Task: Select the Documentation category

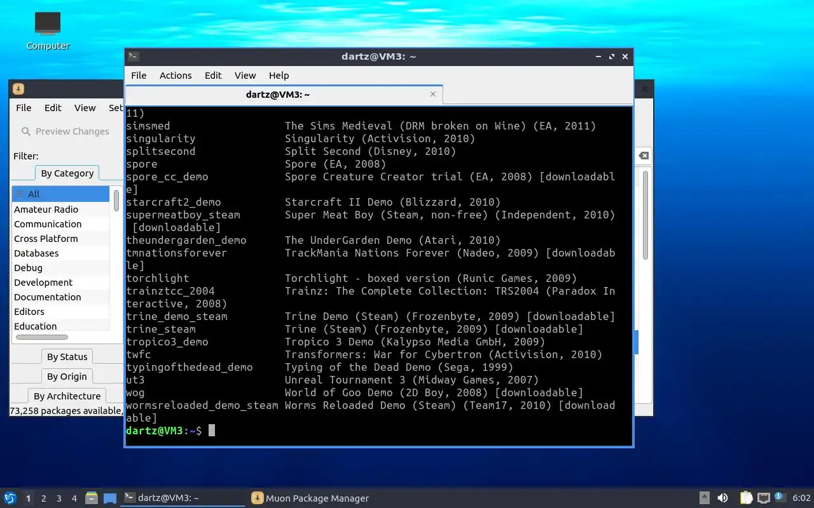Action: click(x=60, y=297)
